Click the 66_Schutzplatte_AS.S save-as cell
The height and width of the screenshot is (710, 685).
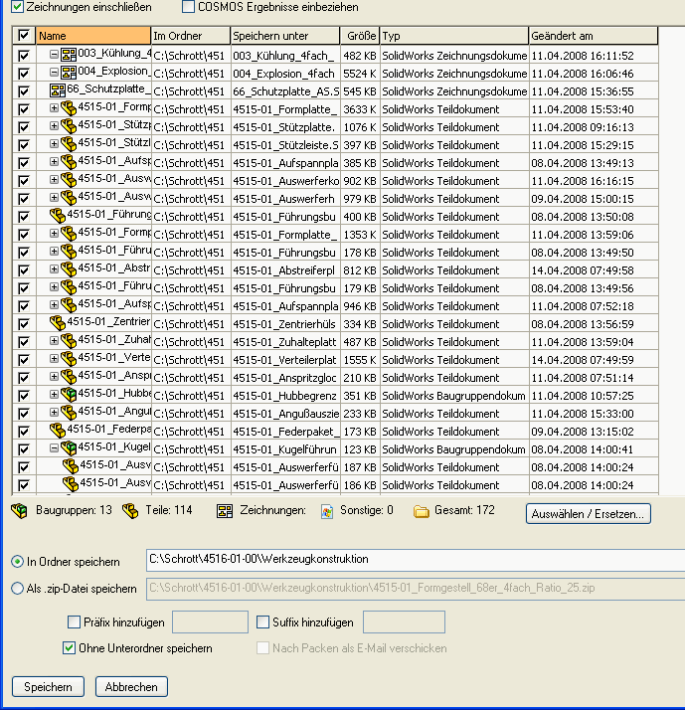(x=285, y=91)
